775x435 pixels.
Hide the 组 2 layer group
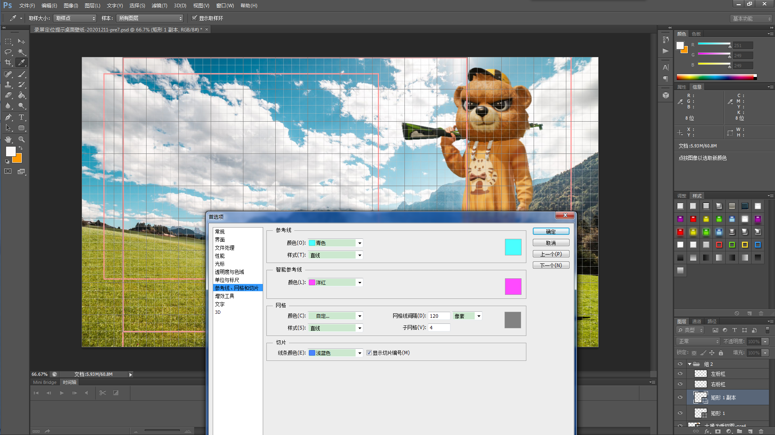(x=680, y=364)
